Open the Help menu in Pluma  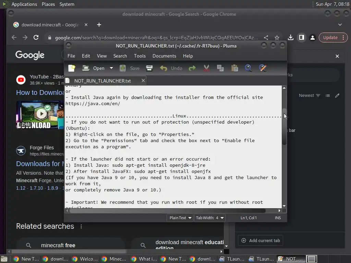[x=188, y=56]
